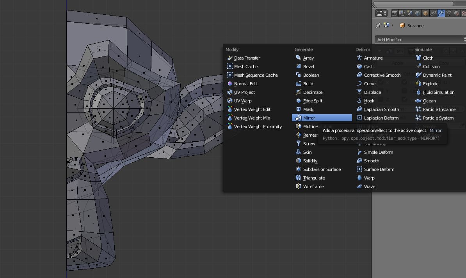Open the Render Layers properties tab

point(402,13)
